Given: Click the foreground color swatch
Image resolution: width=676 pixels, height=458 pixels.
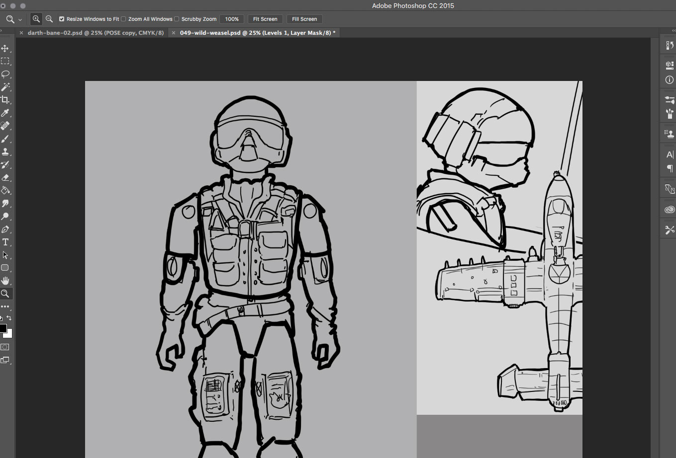Looking at the screenshot, I should [3, 328].
